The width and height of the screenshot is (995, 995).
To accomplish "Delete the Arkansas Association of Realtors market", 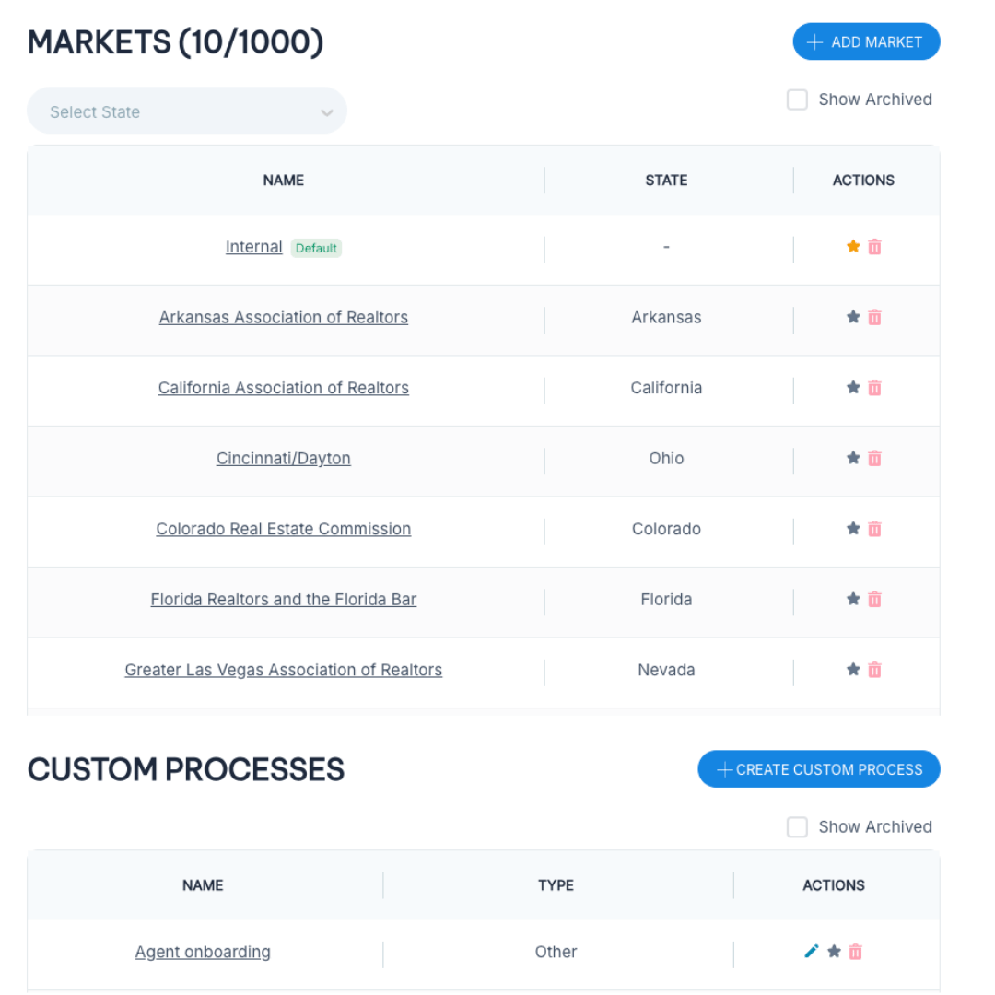I will [875, 317].
